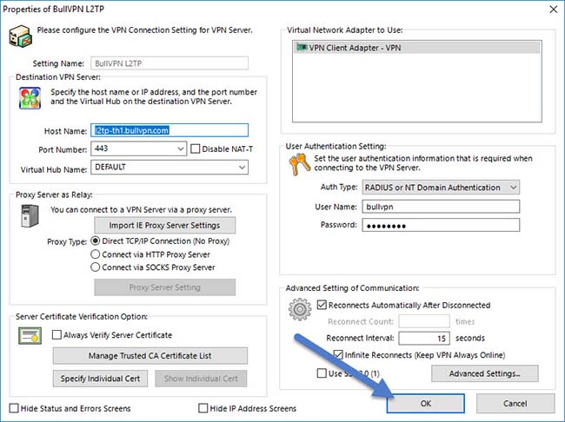Enable Always Verify Server Certificate
Viewport: 565px width, 422px height.
click(x=56, y=335)
